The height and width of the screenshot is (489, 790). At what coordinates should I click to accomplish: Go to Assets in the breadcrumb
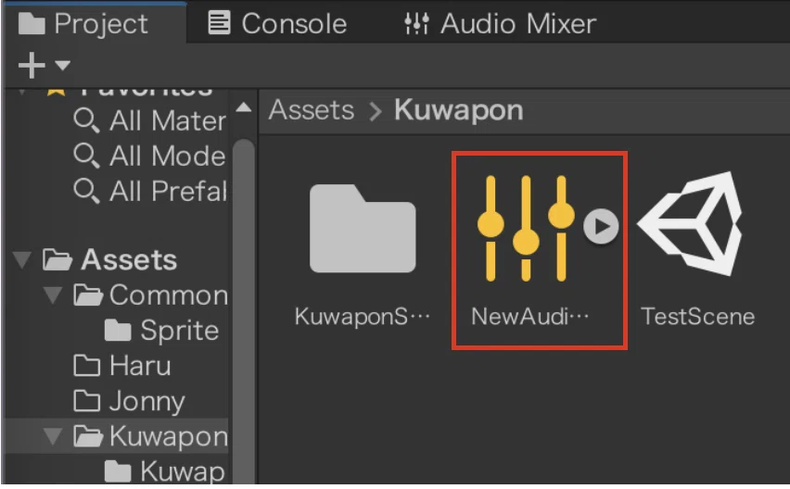click(312, 109)
